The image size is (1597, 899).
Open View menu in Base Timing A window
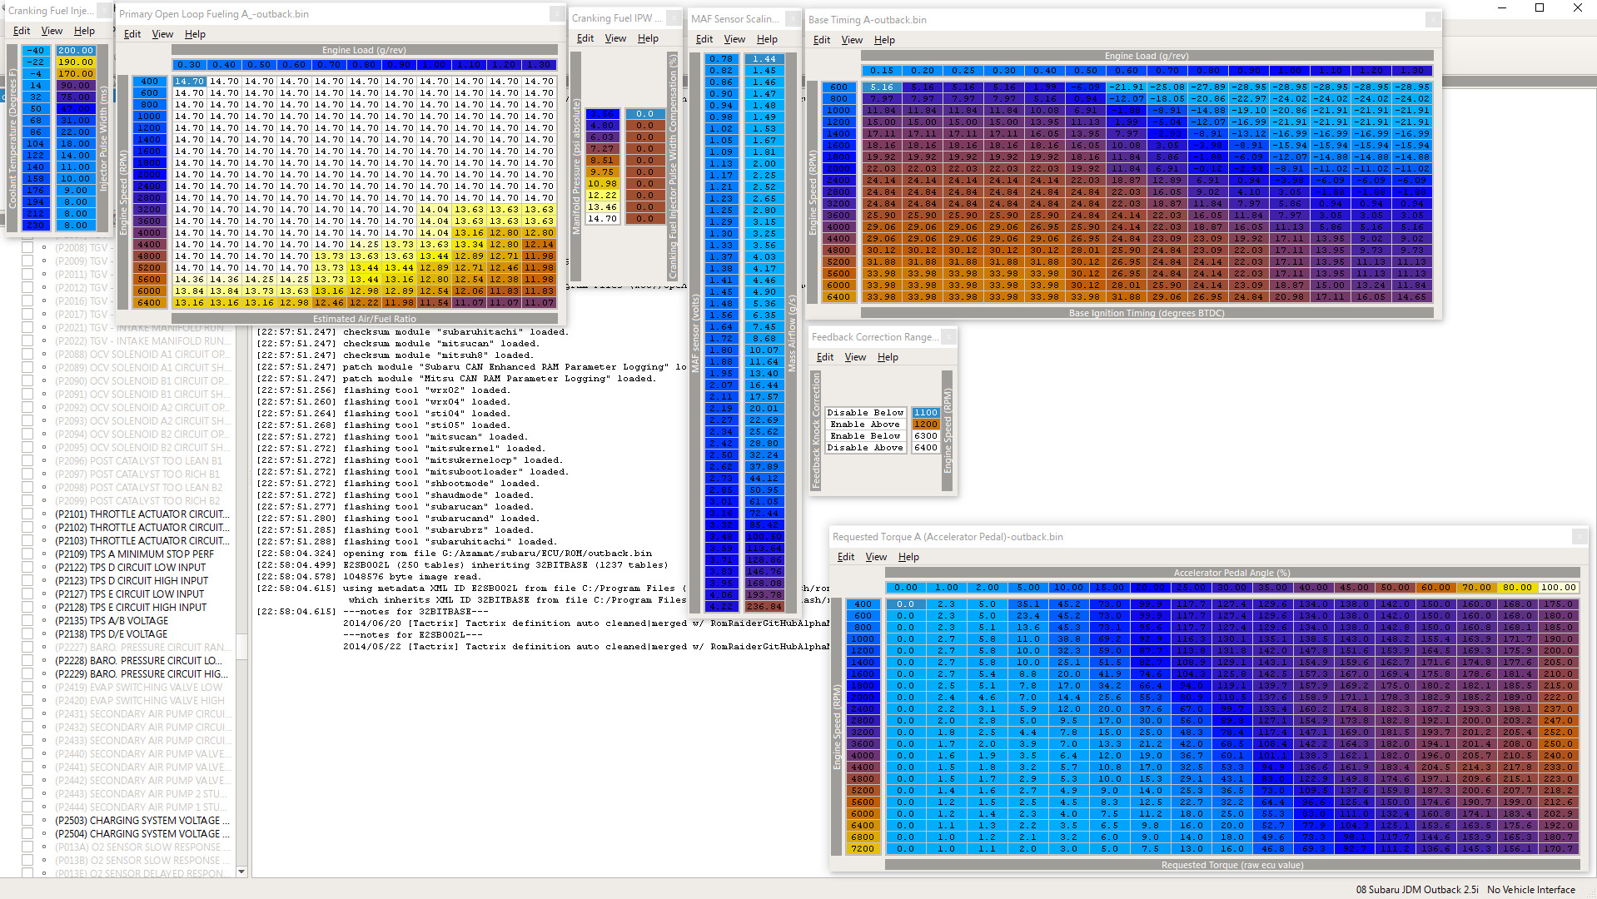(852, 40)
